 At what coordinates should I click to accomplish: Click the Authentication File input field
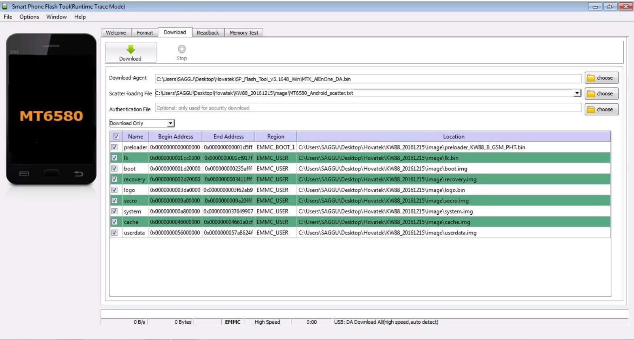coord(368,108)
